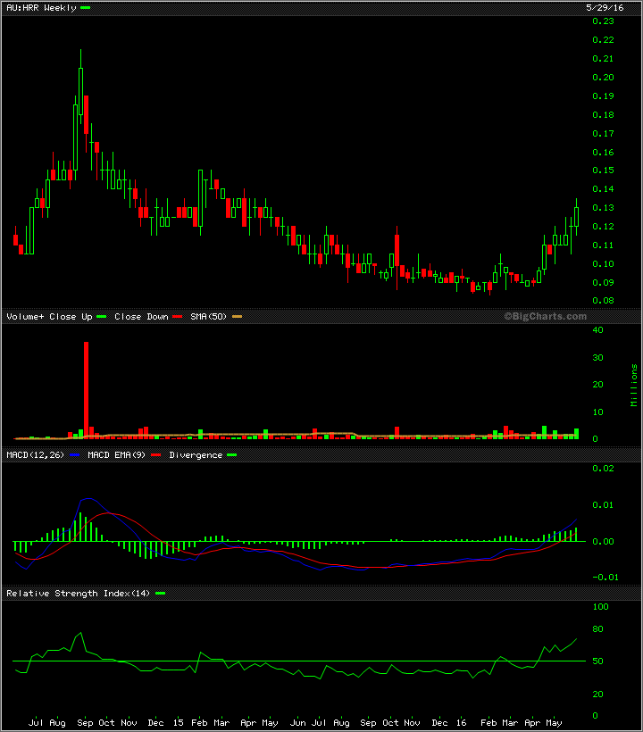Screen dimensions: 643x732
Task: Click the 0.10 price axis label
Action: click(x=603, y=263)
